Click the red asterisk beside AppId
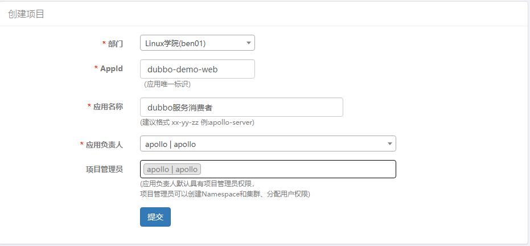Viewport: 530px width, 246px height. point(96,68)
